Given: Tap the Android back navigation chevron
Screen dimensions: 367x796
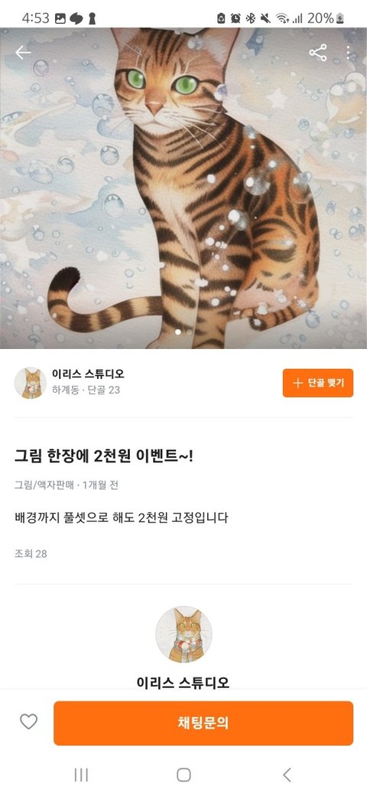Looking at the screenshot, I should [287, 775].
